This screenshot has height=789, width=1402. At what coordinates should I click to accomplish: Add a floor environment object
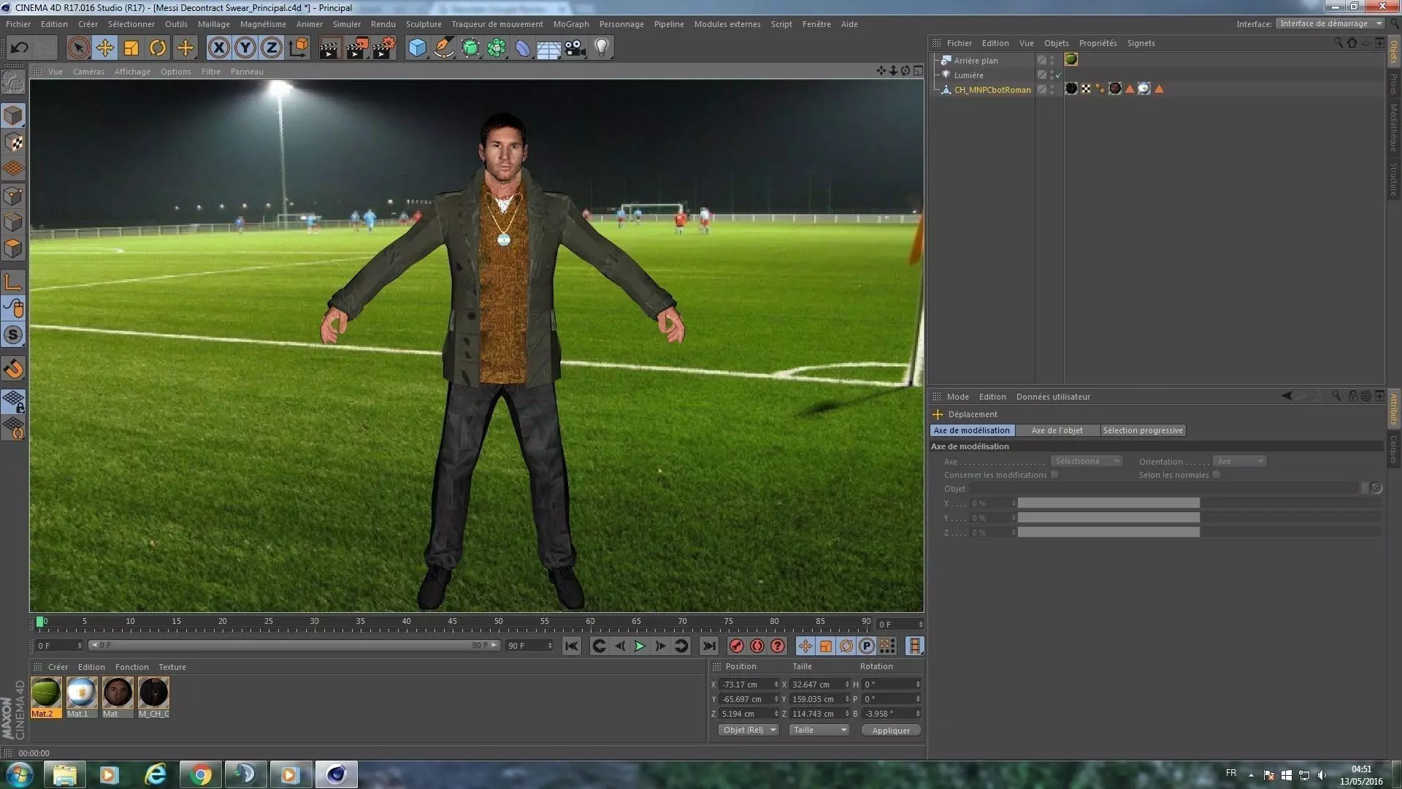click(548, 48)
